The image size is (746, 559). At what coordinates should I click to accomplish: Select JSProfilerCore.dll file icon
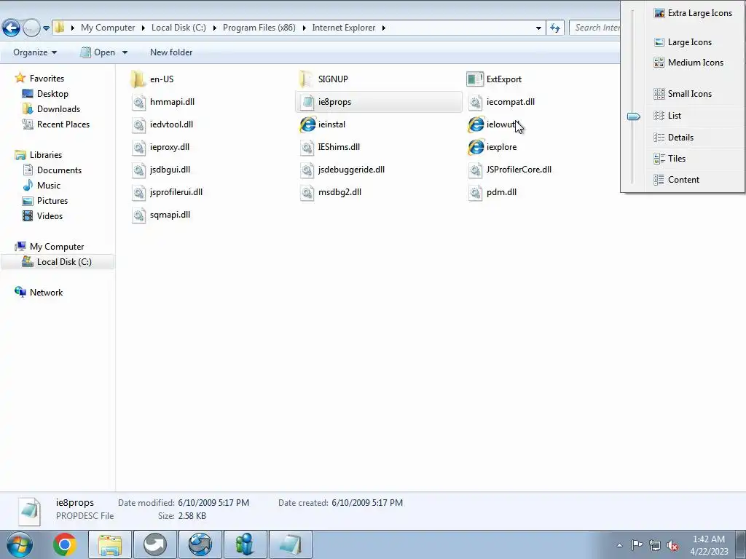click(475, 170)
